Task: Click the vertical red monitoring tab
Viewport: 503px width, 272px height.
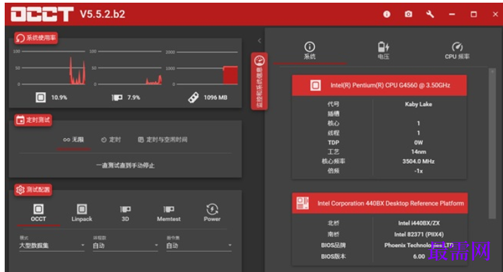Action: pyautogui.click(x=259, y=81)
